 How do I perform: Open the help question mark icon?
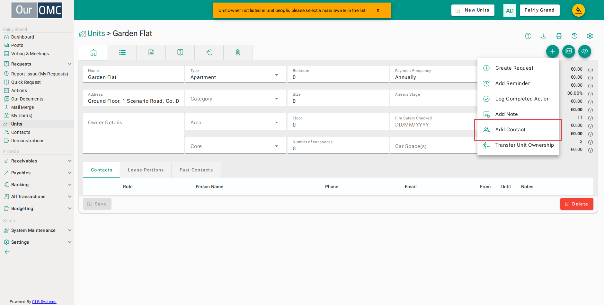click(x=528, y=36)
